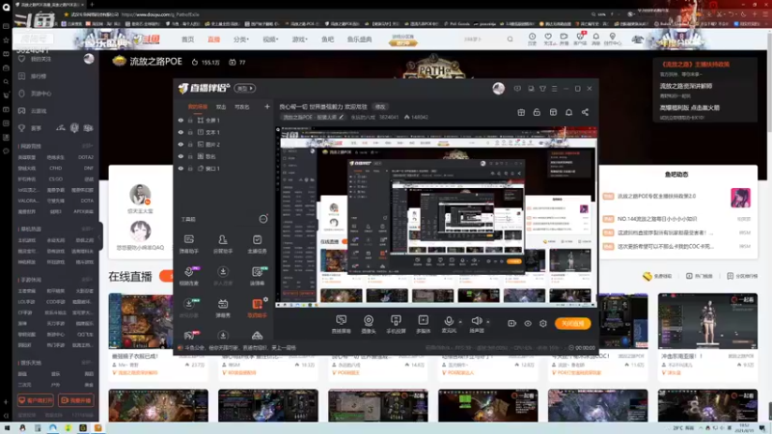Hide the 图片 2 source with eye icon
Image resolution: width=772 pixels, height=434 pixels.
click(180, 144)
